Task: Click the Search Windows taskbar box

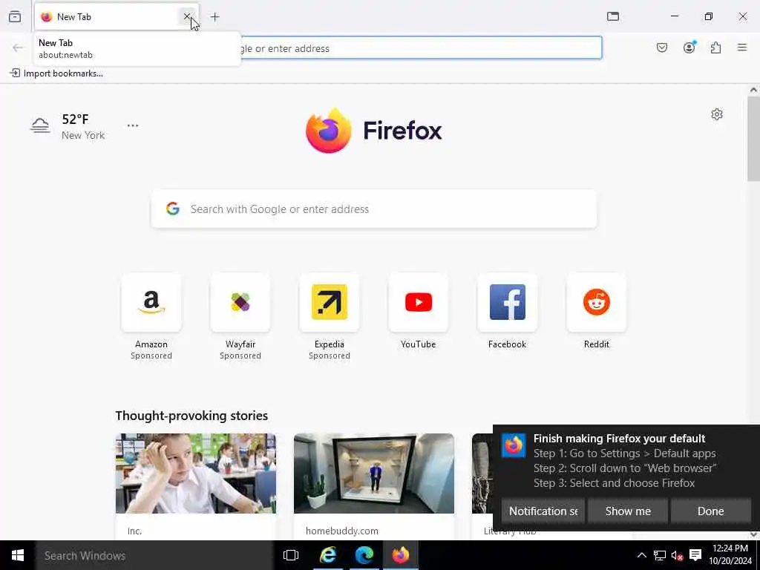Action: 154,555
